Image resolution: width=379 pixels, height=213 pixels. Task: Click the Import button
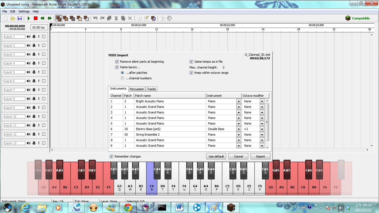260,156
